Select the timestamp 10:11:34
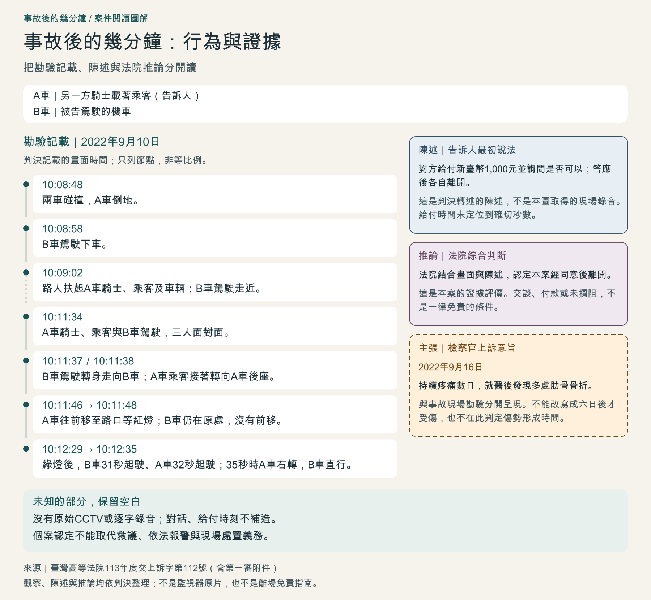The height and width of the screenshot is (600, 651). point(63,317)
